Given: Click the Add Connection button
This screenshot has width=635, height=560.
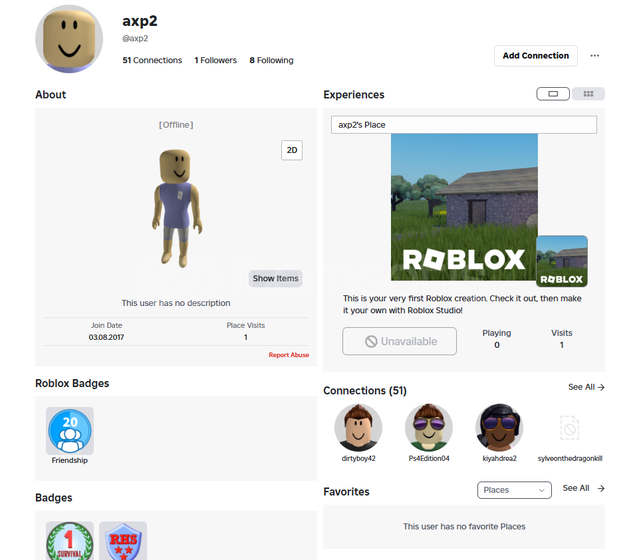Looking at the screenshot, I should (535, 56).
